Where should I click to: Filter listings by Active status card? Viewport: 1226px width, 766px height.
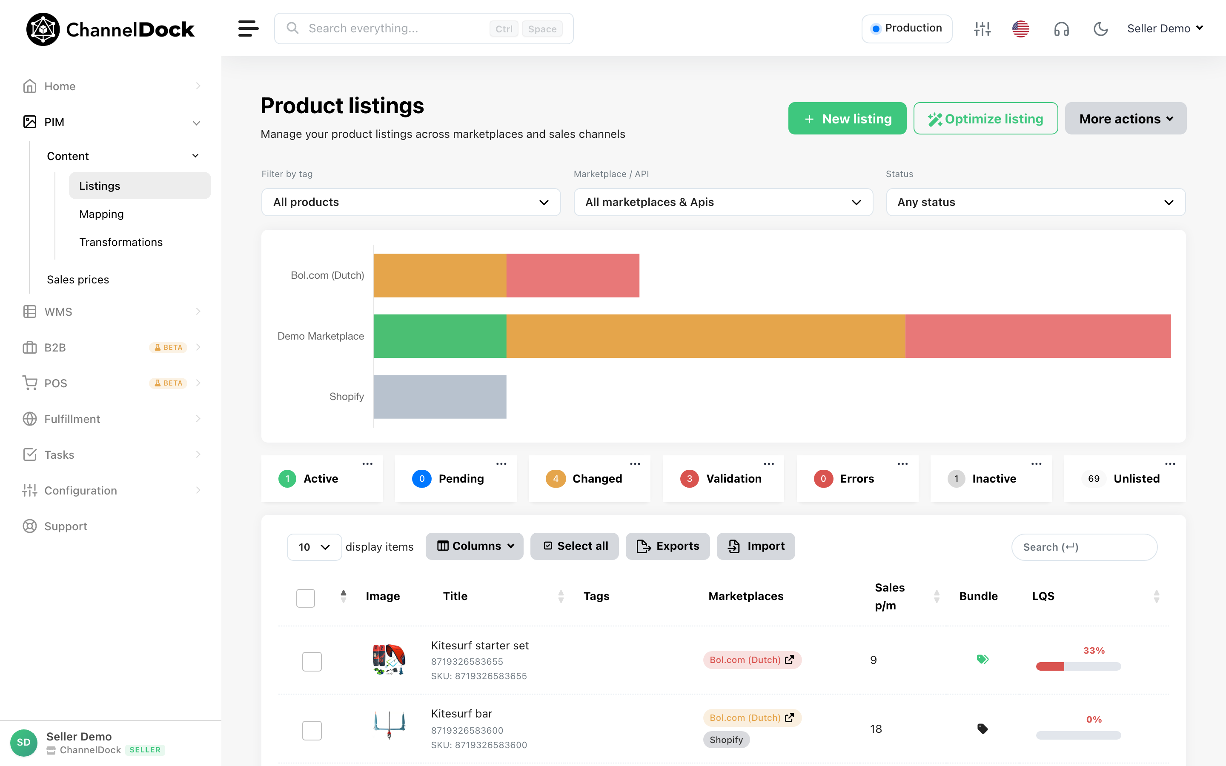click(x=322, y=479)
